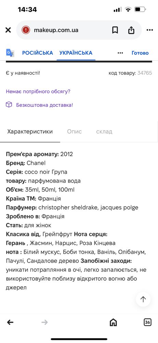The height and width of the screenshot is (343, 158).
Task: Open translate bar more options dots
Action: coord(120,53)
